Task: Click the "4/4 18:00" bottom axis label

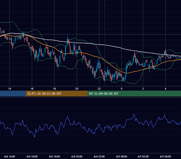Action: [54, 156]
